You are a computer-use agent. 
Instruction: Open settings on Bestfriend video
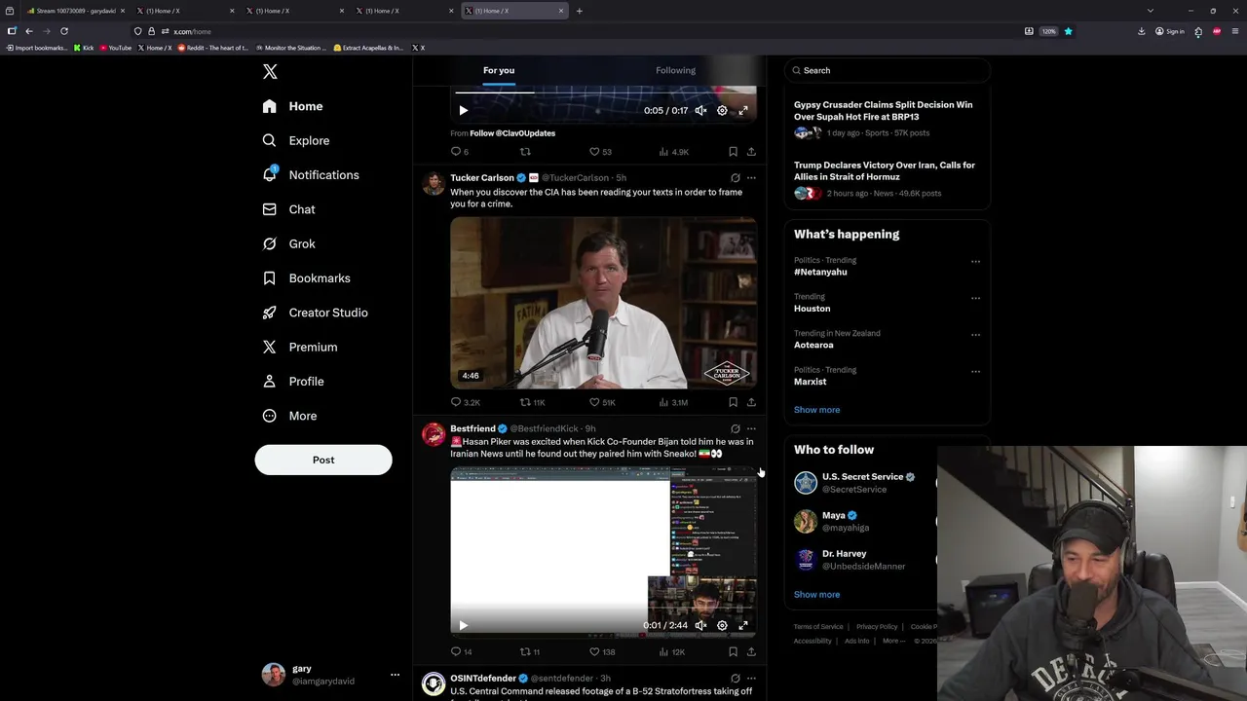[x=722, y=625]
